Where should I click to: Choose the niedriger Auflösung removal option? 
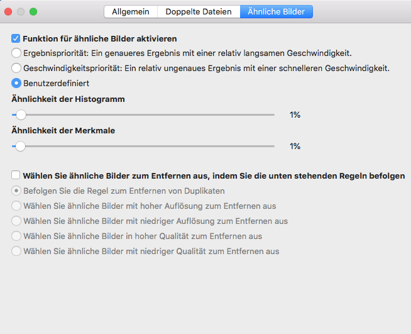coord(16,221)
